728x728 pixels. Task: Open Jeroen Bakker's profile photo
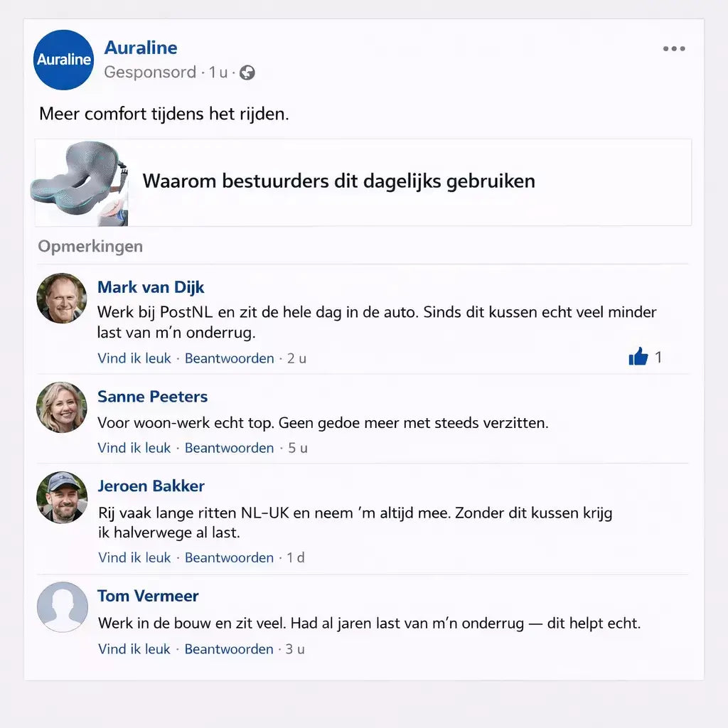tap(62, 497)
